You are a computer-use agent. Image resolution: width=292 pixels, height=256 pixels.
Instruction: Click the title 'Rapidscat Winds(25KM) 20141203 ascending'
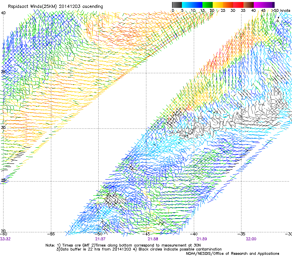click(x=55, y=7)
